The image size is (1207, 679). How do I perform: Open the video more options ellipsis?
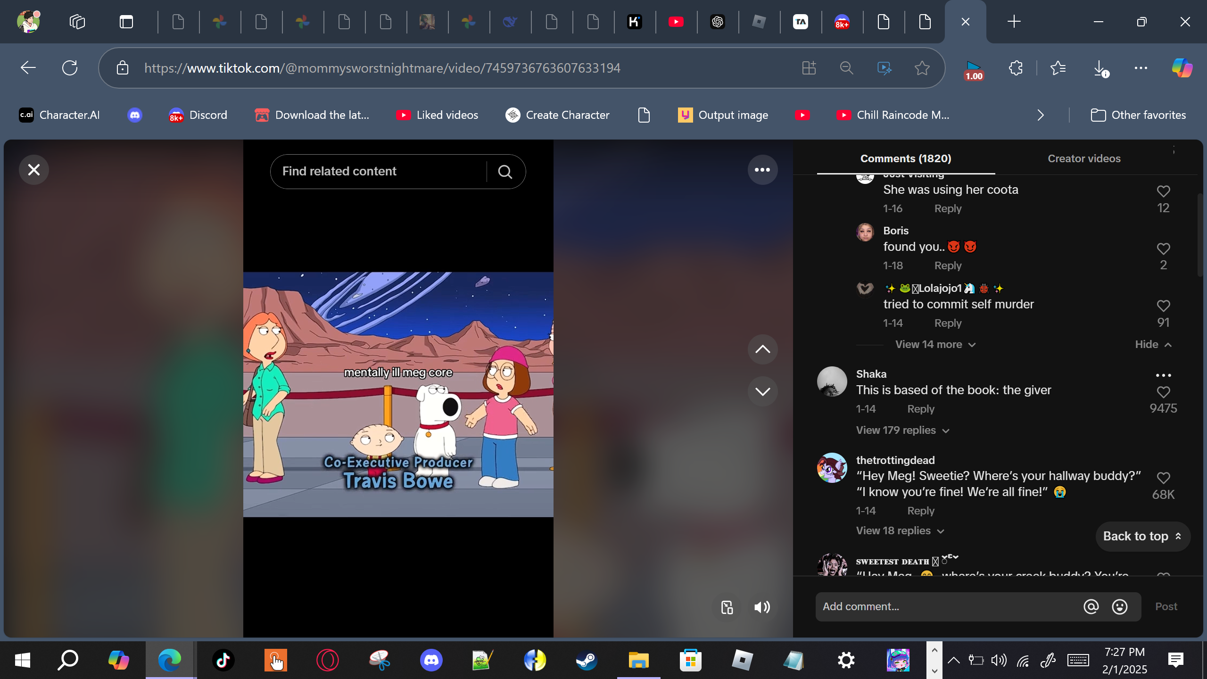pos(762,170)
